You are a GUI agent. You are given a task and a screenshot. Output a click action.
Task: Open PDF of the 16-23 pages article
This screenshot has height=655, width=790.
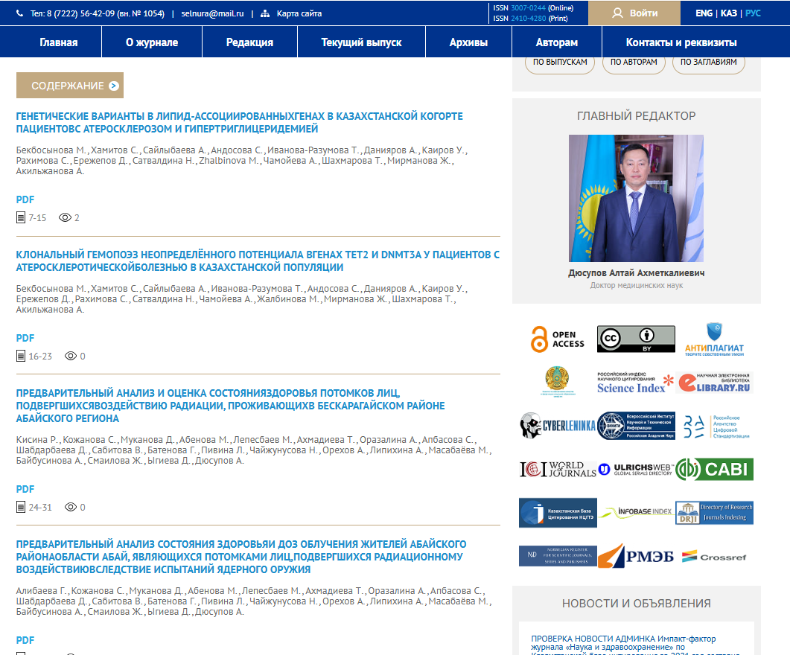(25, 338)
